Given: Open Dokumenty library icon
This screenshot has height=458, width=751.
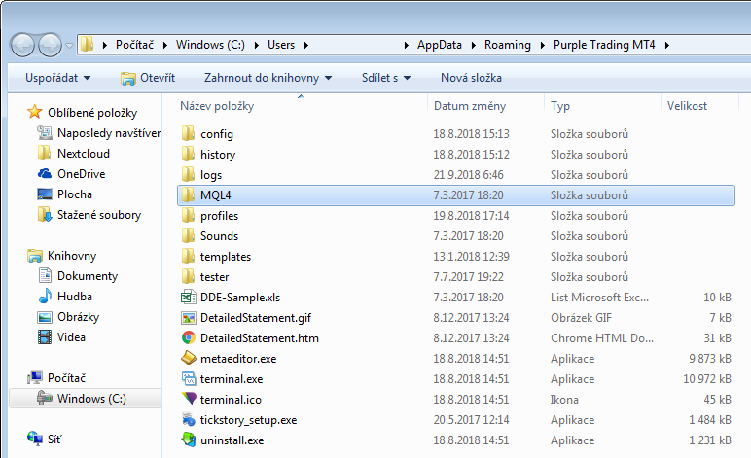Looking at the screenshot, I should tap(45, 275).
